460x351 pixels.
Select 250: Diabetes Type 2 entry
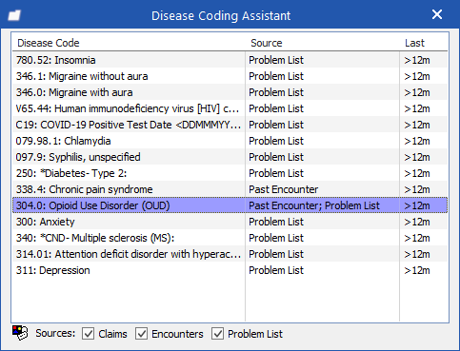[x=230, y=173]
